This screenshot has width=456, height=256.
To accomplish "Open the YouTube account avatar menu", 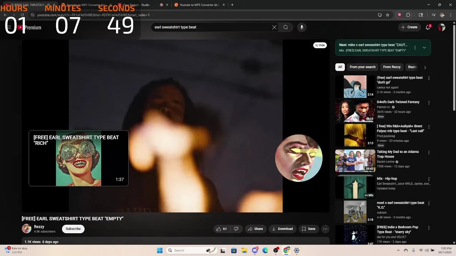I will tap(442, 27).
